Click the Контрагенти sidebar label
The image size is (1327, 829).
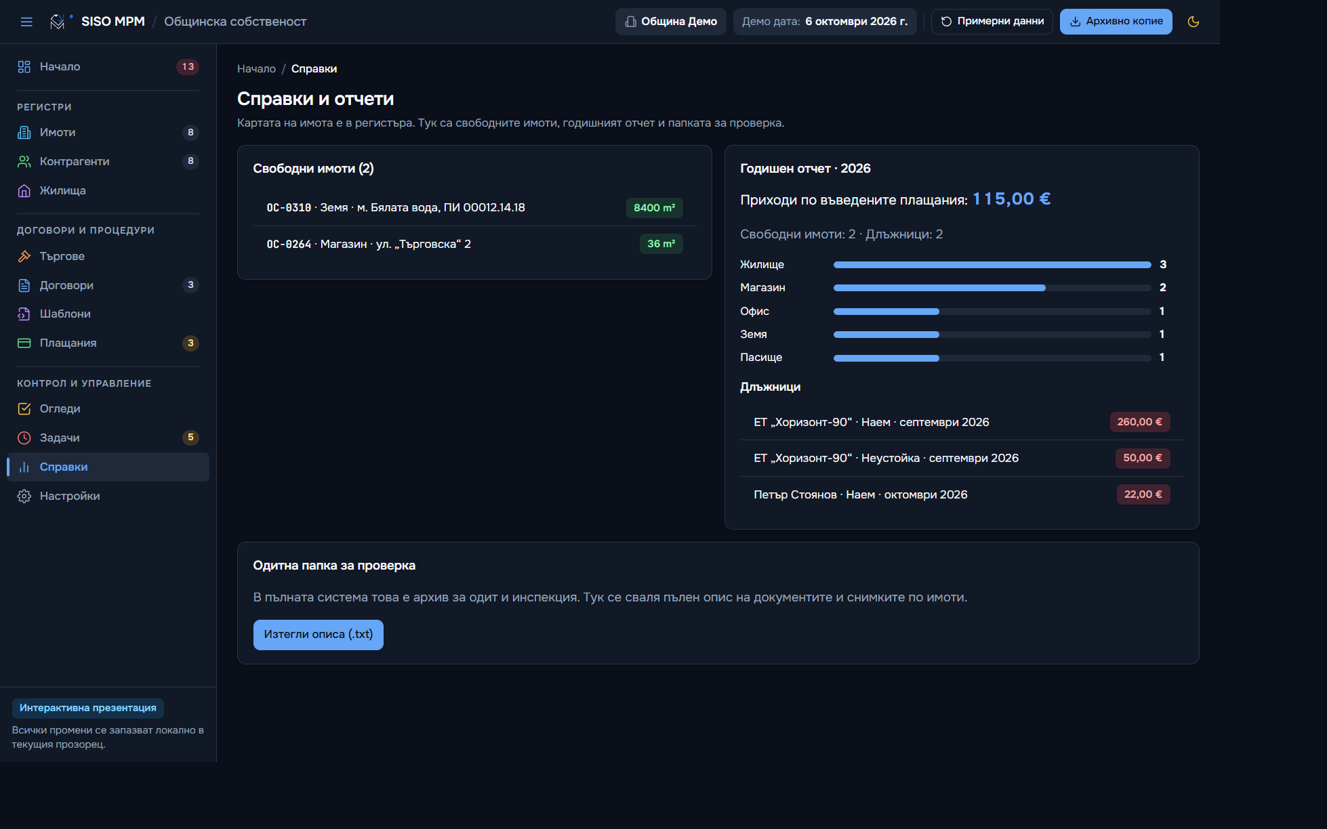(75, 161)
